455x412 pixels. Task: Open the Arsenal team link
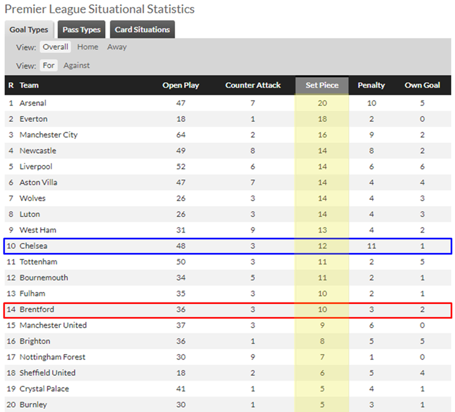coord(33,103)
